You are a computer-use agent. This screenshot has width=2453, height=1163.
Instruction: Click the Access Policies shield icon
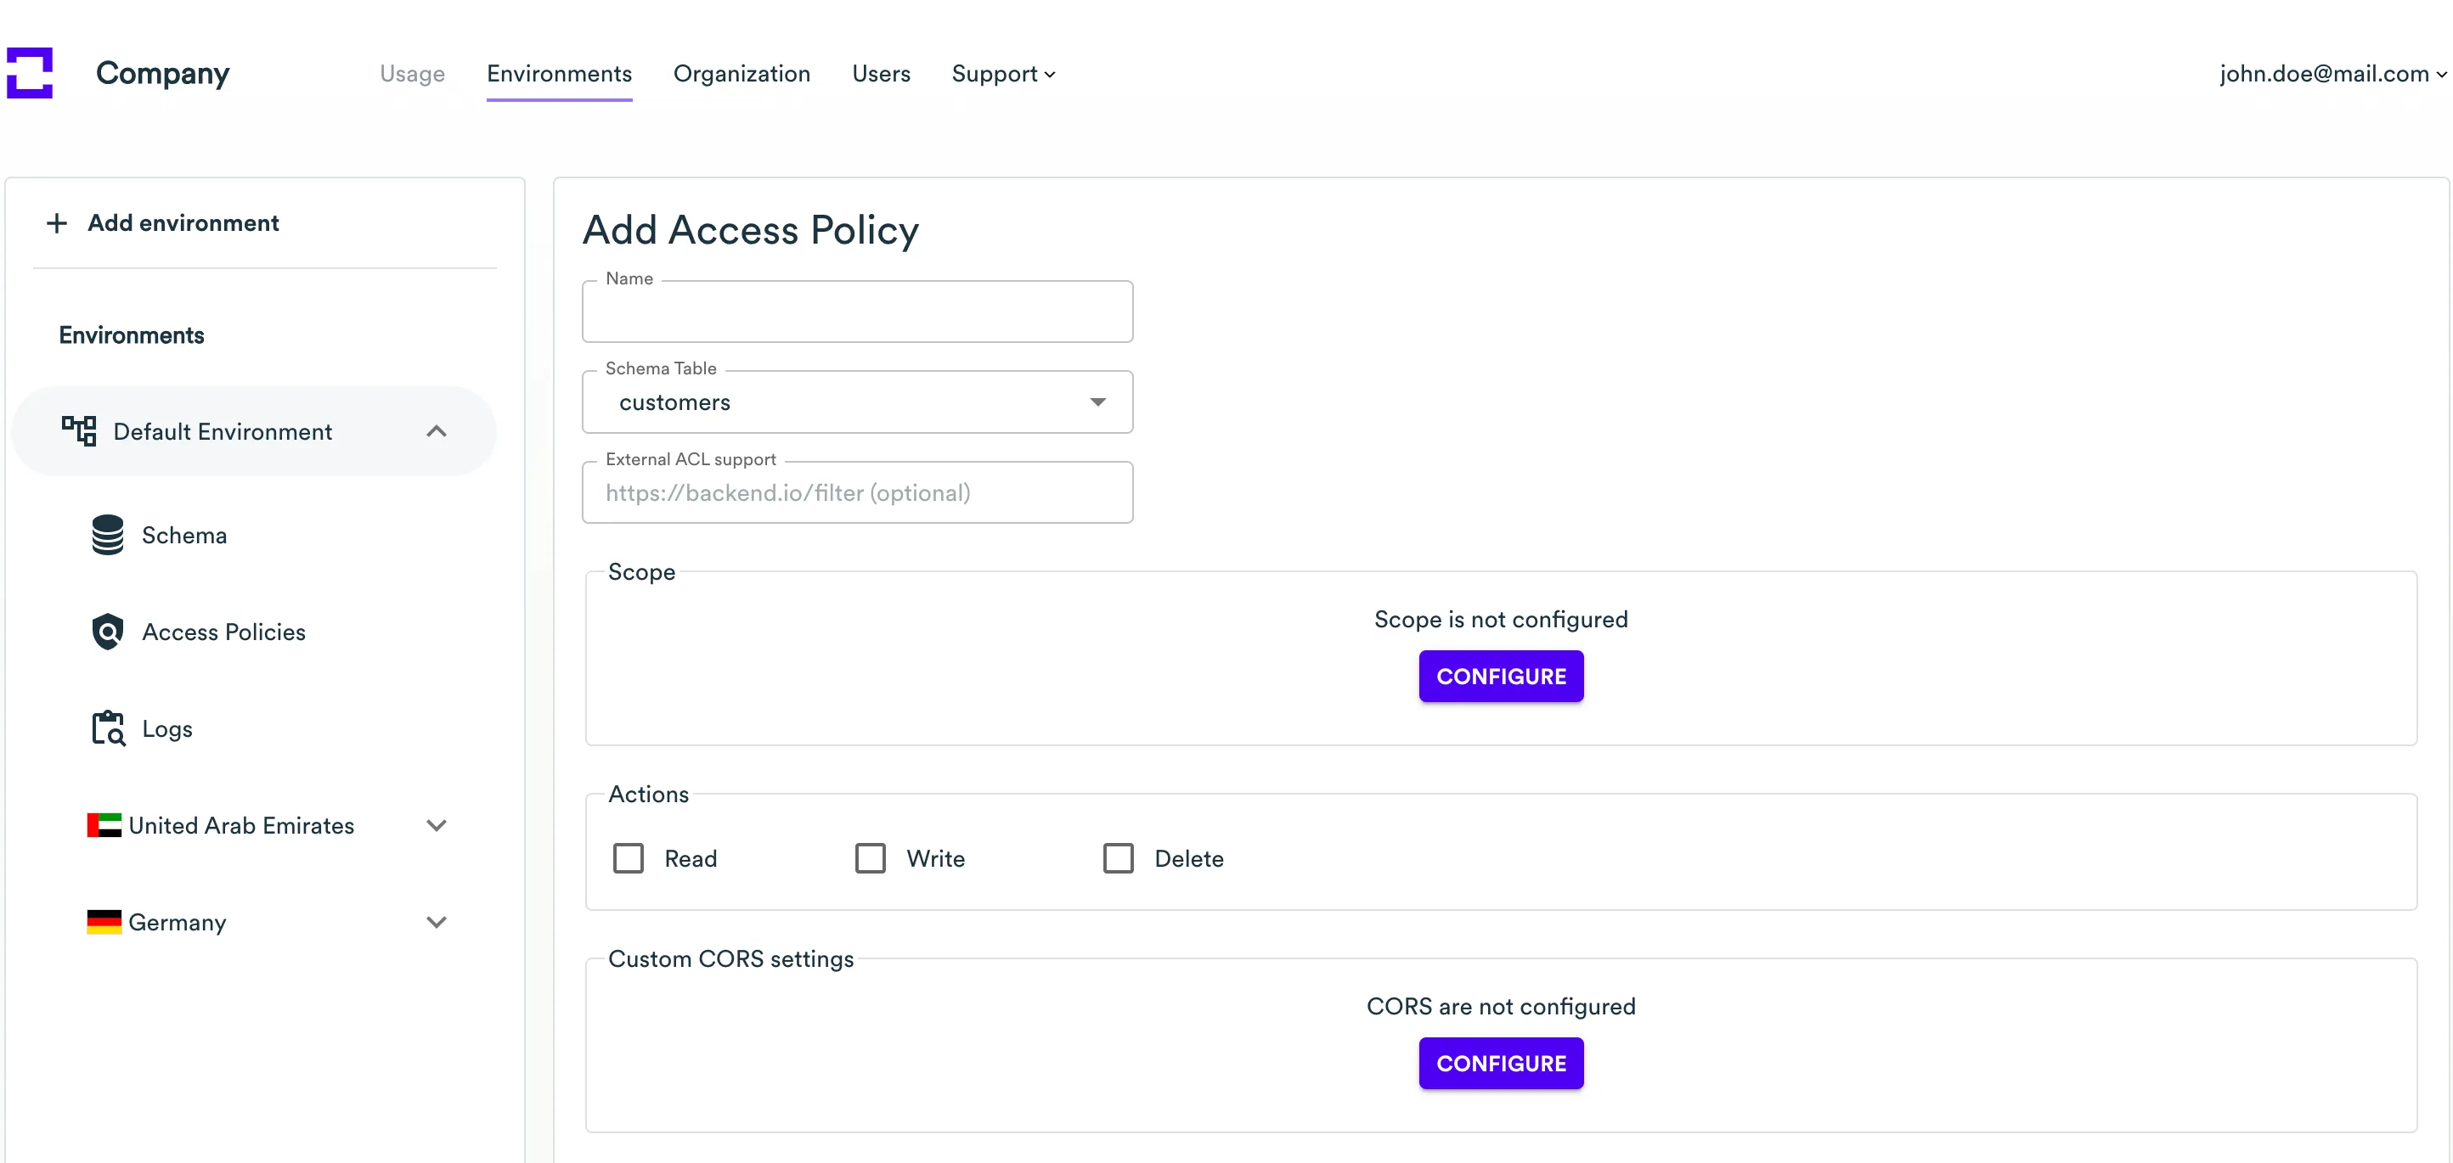click(108, 631)
